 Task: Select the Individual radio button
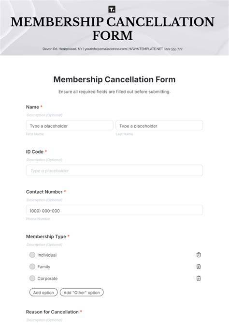point(32,255)
